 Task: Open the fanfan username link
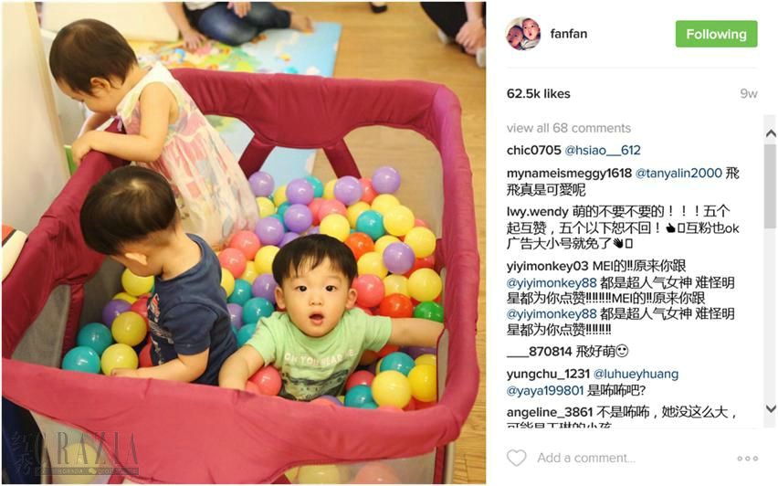[569, 34]
